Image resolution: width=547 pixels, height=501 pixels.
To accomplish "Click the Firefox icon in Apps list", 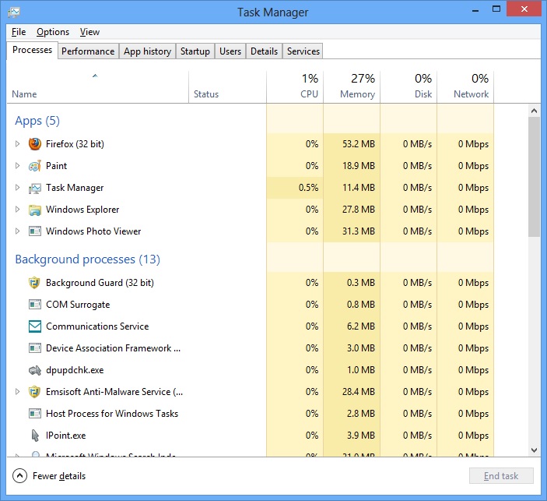I will (34, 144).
